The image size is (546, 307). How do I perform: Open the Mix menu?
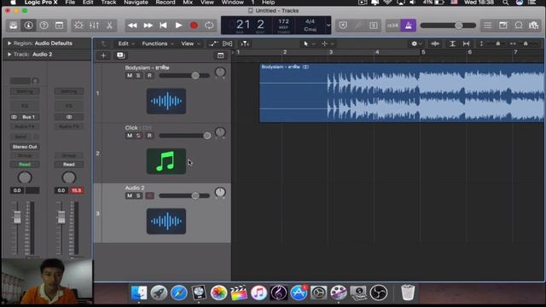pos(188,3)
